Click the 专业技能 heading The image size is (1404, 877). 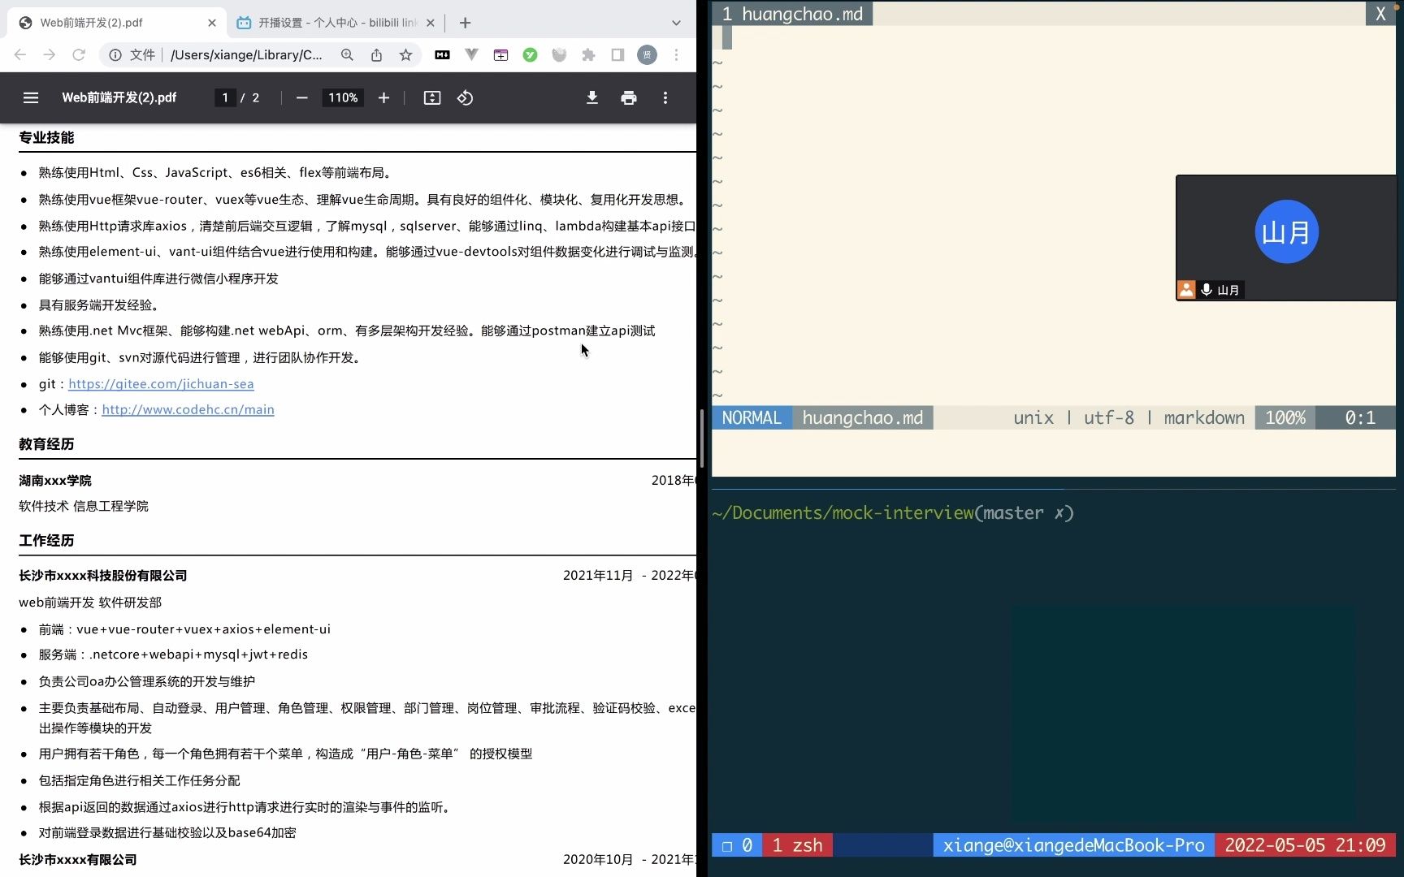coord(46,137)
